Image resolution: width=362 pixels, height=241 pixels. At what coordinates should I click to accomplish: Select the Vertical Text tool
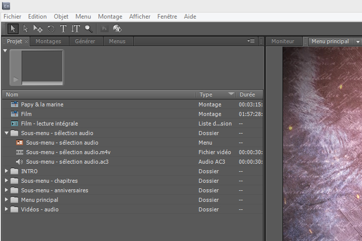[x=75, y=29]
